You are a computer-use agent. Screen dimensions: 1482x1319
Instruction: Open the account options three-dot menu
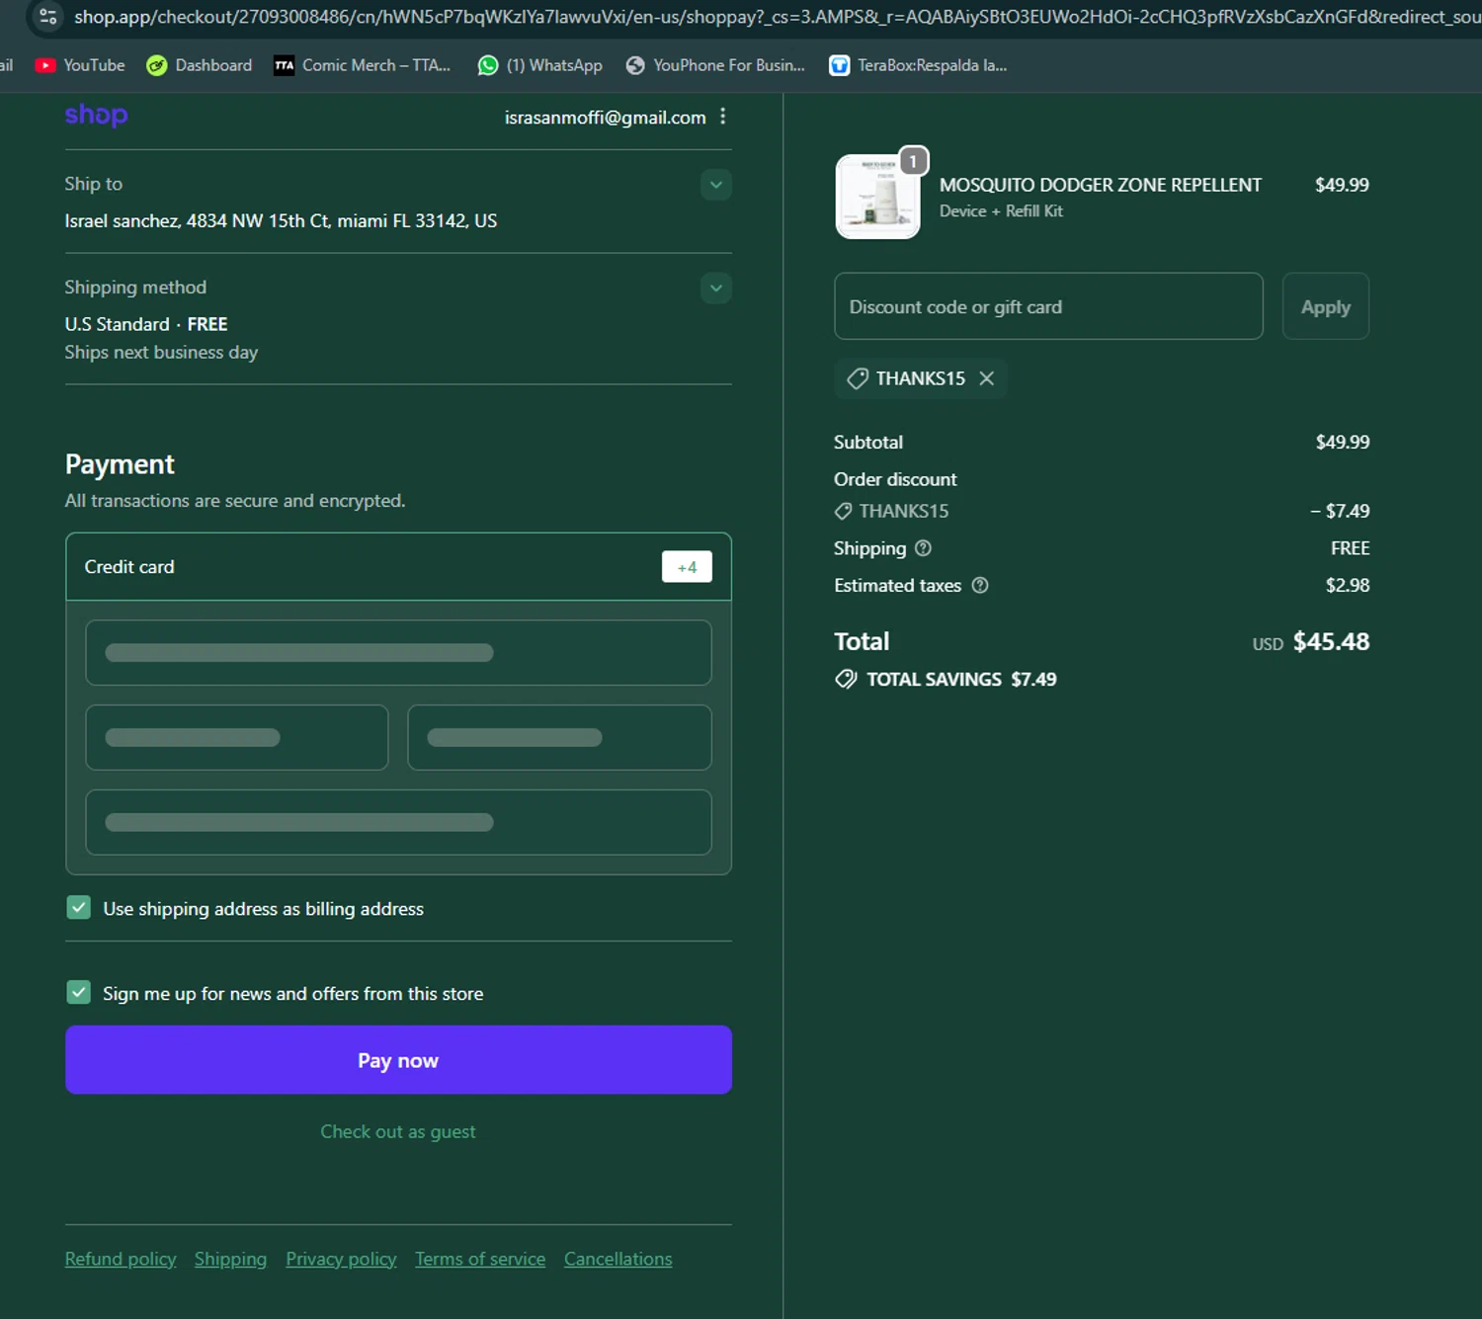pos(723,117)
